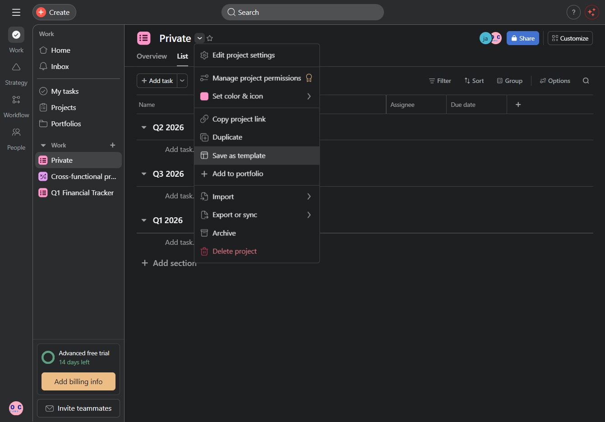The image size is (605, 422).
Task: Click the Due date column header
Action: 476,105
